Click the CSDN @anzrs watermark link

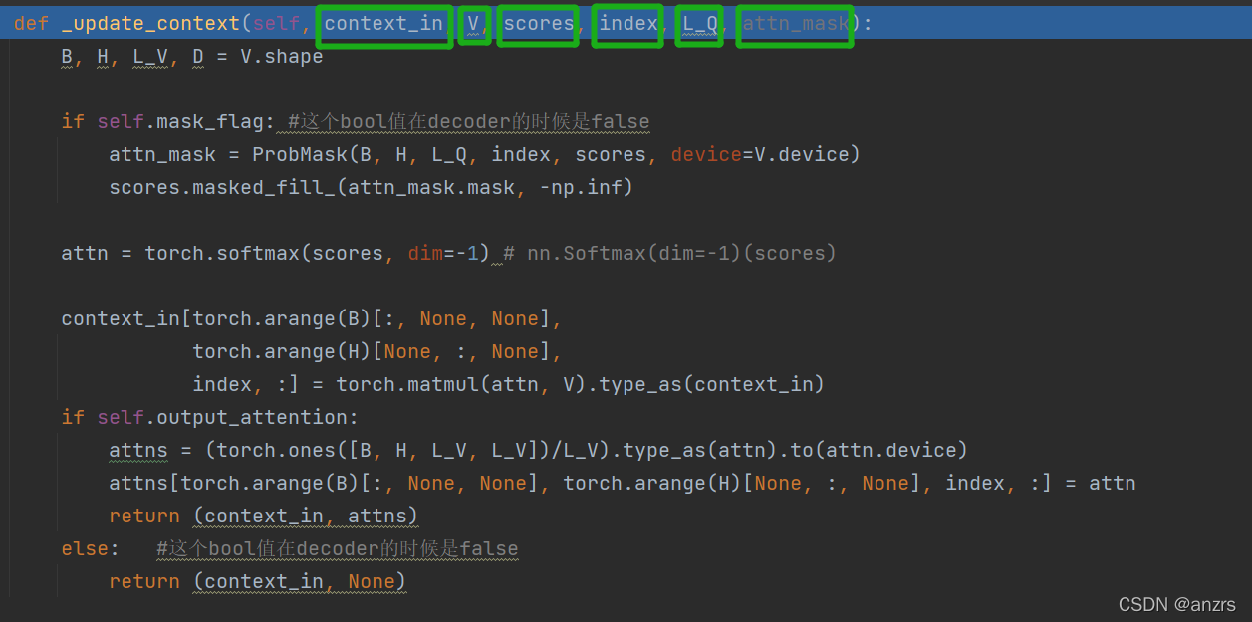(1176, 604)
